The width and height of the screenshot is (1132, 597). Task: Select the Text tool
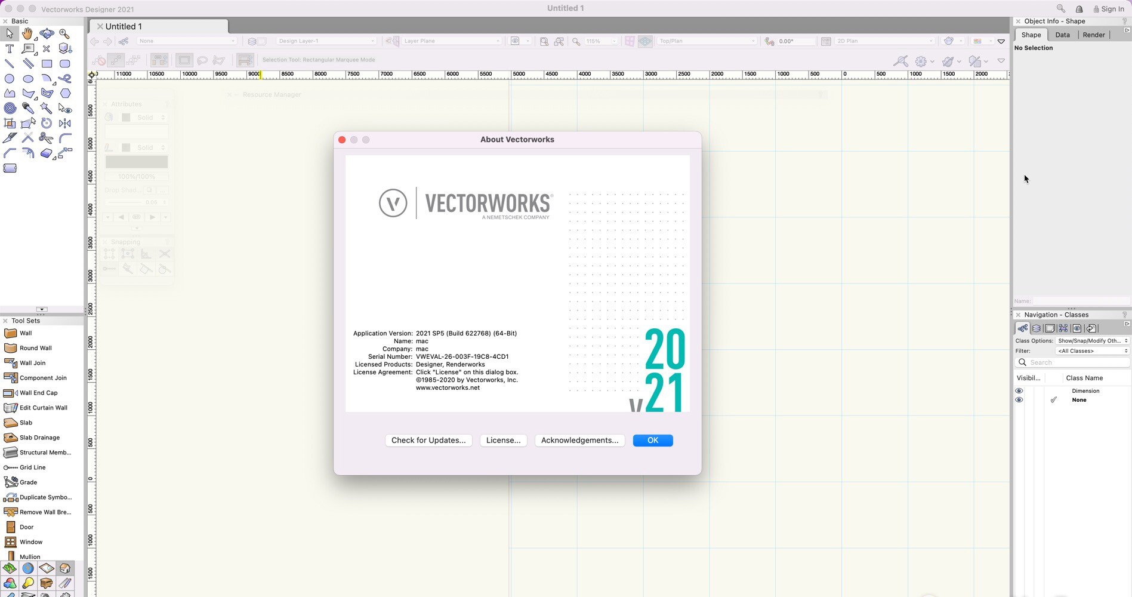(9, 48)
